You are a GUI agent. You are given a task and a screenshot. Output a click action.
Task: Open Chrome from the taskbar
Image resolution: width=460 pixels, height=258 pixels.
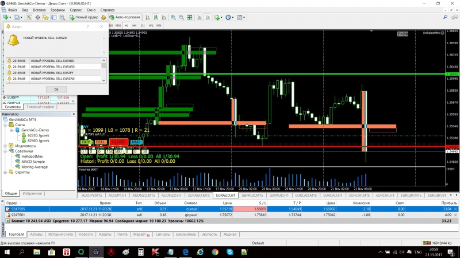[215, 252]
